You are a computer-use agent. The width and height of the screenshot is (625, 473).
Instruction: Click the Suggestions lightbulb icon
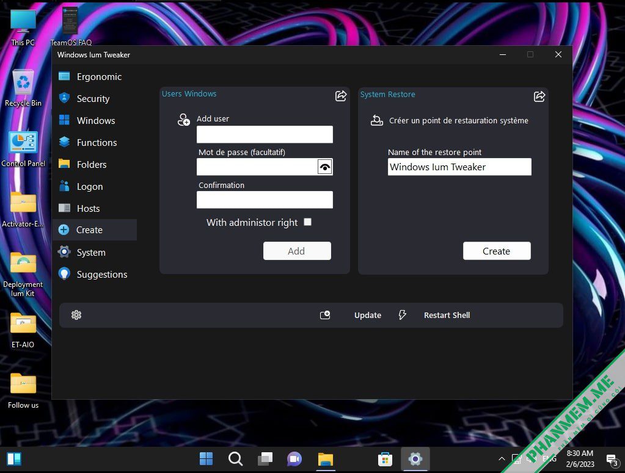point(64,273)
